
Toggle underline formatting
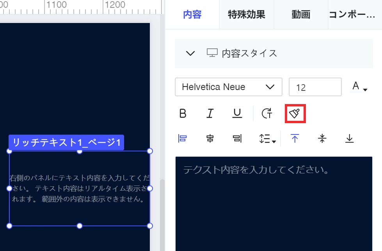[x=237, y=113]
